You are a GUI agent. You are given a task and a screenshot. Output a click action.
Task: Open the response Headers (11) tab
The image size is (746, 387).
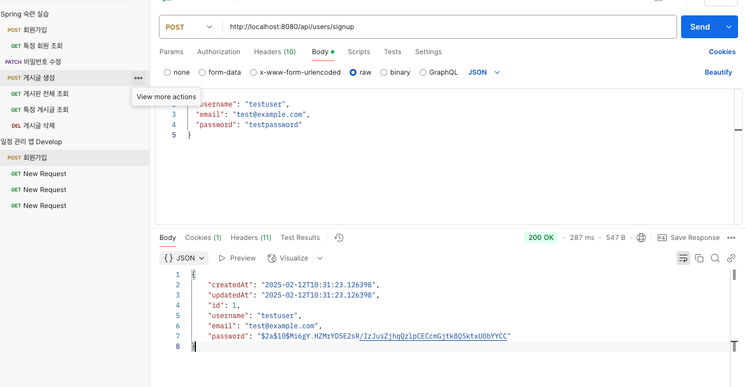tap(251, 238)
